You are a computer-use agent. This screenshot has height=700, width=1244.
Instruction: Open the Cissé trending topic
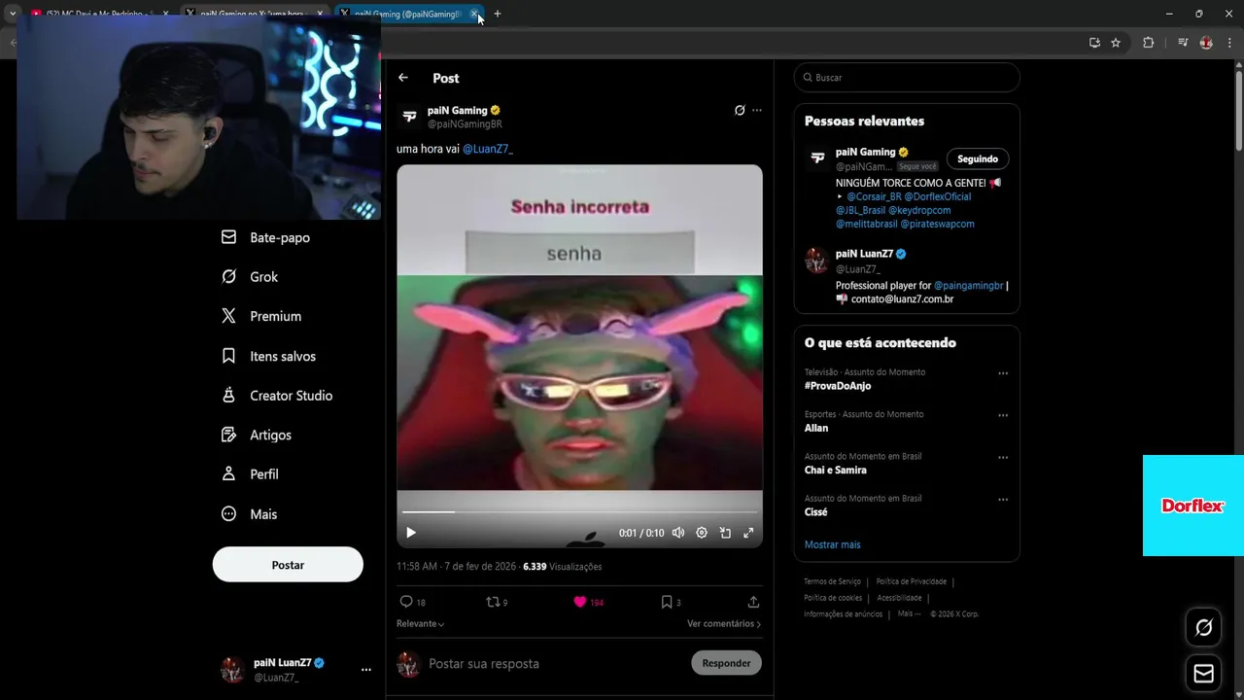[x=816, y=512]
